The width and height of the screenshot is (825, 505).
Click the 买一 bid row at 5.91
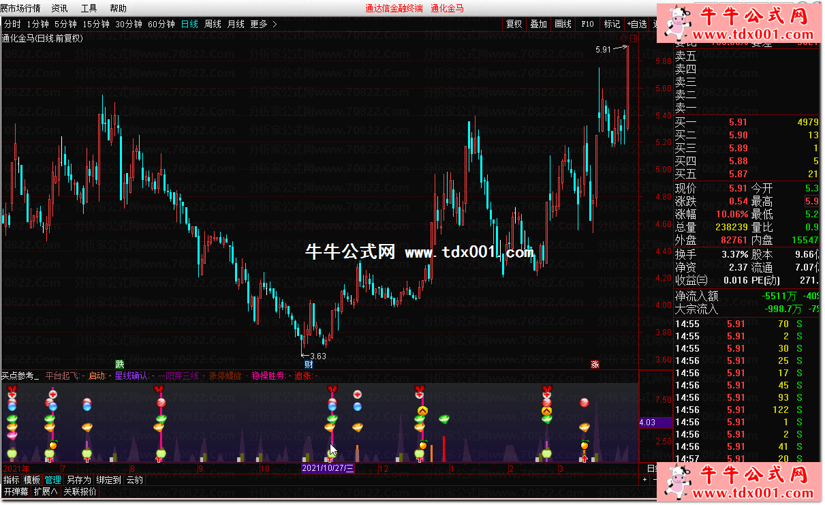click(747, 122)
